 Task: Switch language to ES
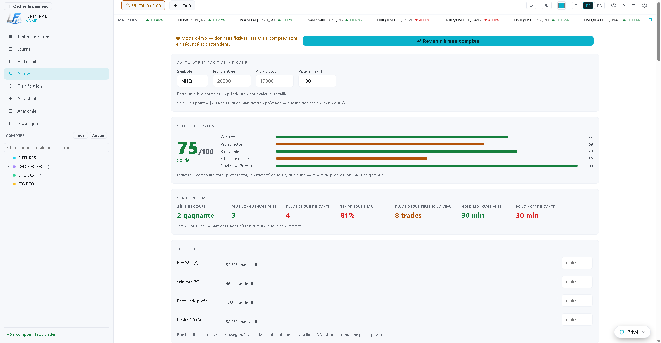(x=599, y=6)
